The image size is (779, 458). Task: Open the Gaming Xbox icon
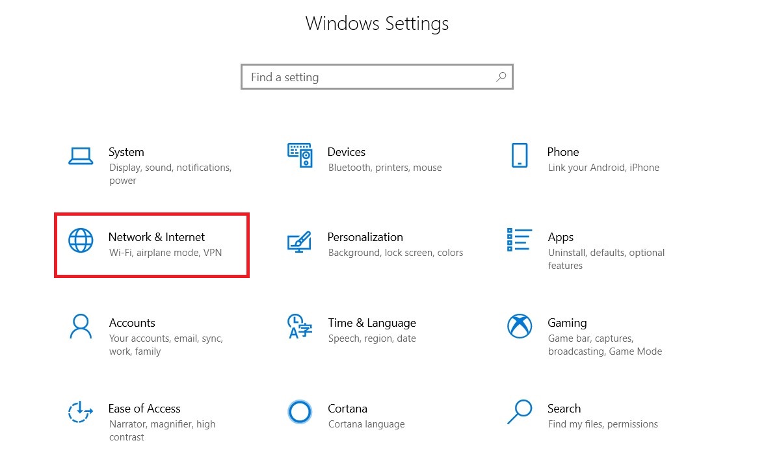520,326
